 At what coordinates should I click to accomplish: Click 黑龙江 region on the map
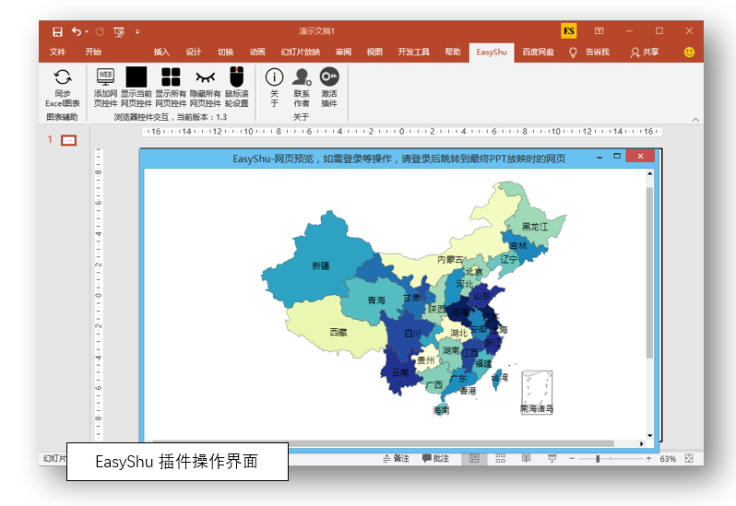coord(535,227)
